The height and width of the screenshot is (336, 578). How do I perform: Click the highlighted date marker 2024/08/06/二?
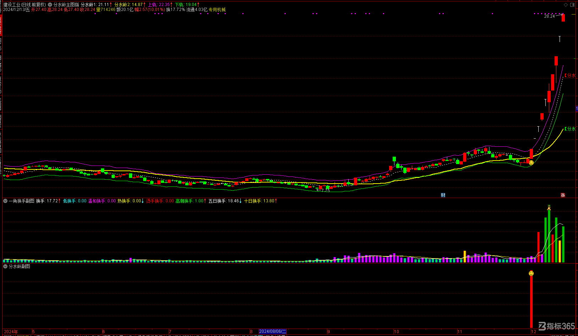[x=273, y=331]
